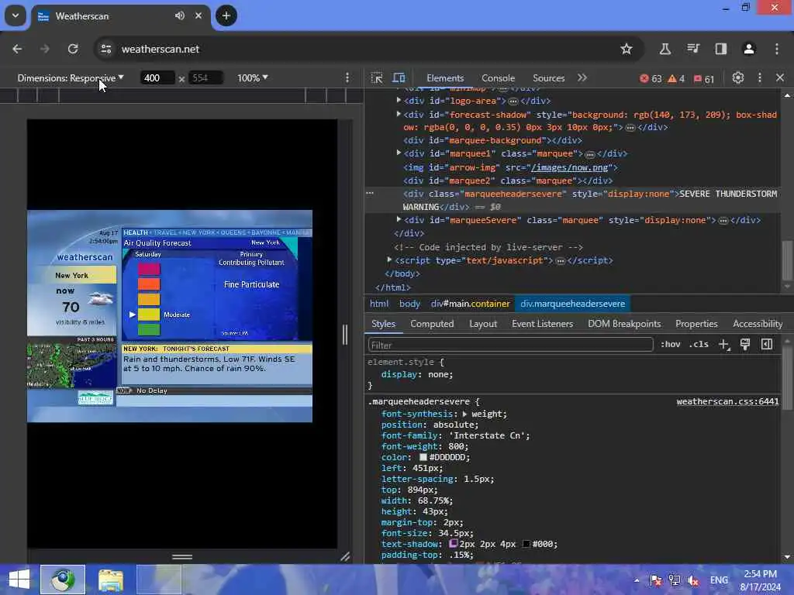Click the ENG language indicator

pyautogui.click(x=719, y=580)
